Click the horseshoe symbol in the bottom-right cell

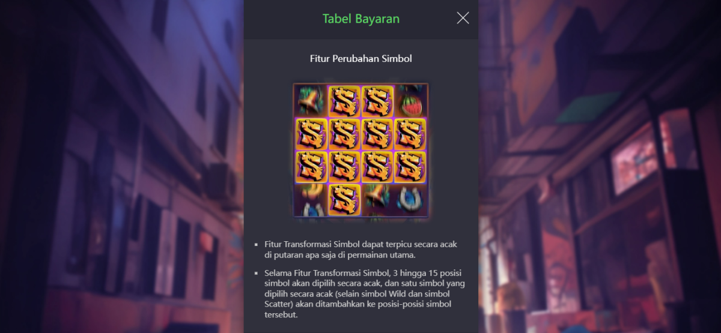410,200
